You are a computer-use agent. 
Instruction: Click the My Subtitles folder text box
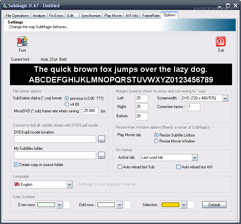(x=55, y=155)
